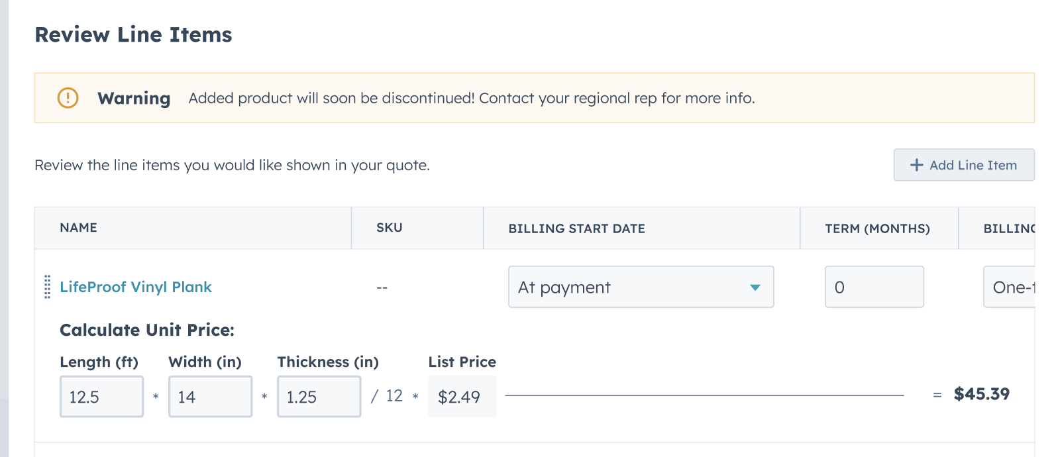This screenshot has height=457, width=1056.
Task: Click the calculated total $45.39
Action: pos(982,393)
